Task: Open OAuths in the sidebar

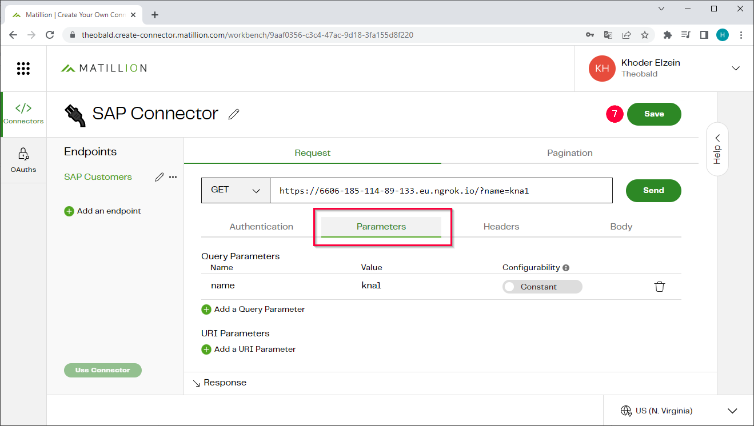Action: [x=23, y=160]
